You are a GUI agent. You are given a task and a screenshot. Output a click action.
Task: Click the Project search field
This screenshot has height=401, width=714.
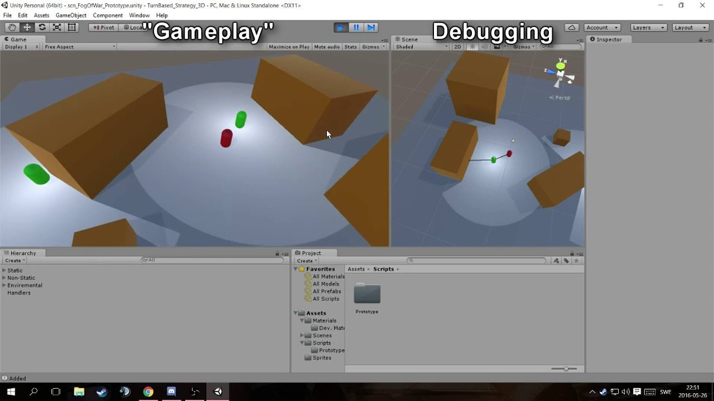477,260
